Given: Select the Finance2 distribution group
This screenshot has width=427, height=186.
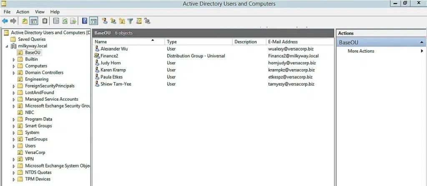Looking at the screenshot, I should click(213, 56).
